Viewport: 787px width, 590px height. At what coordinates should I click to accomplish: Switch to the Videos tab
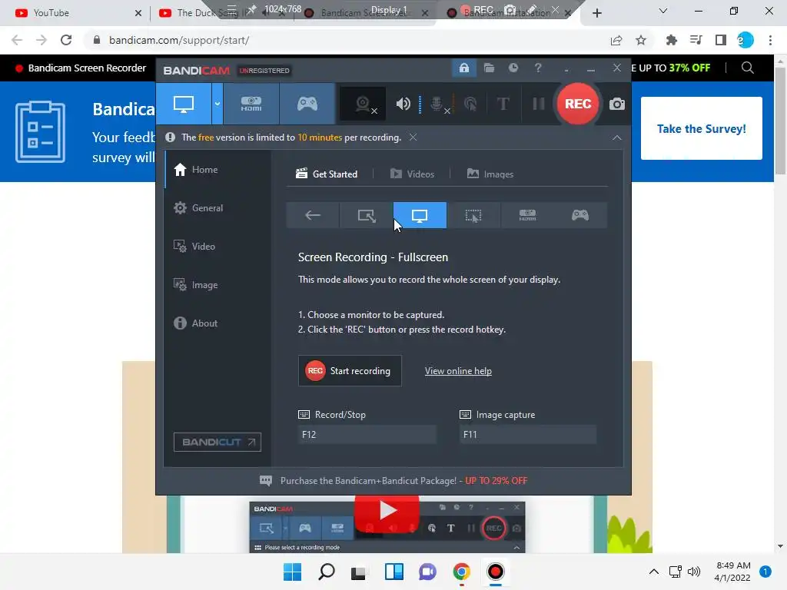point(412,174)
